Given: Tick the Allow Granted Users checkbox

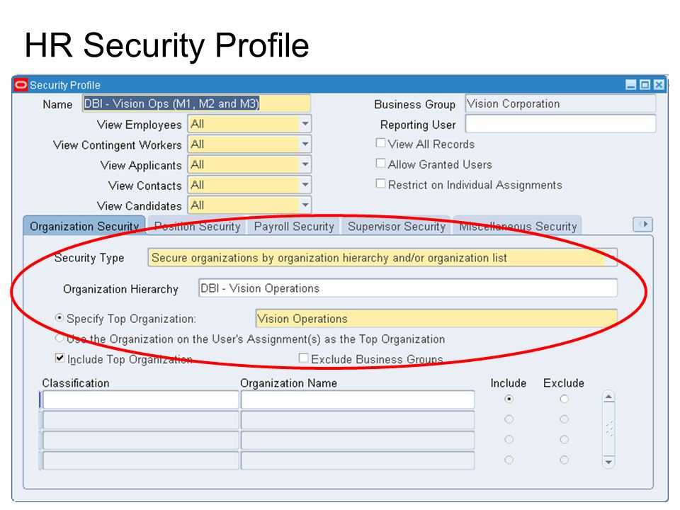Looking at the screenshot, I should pyautogui.click(x=380, y=163).
